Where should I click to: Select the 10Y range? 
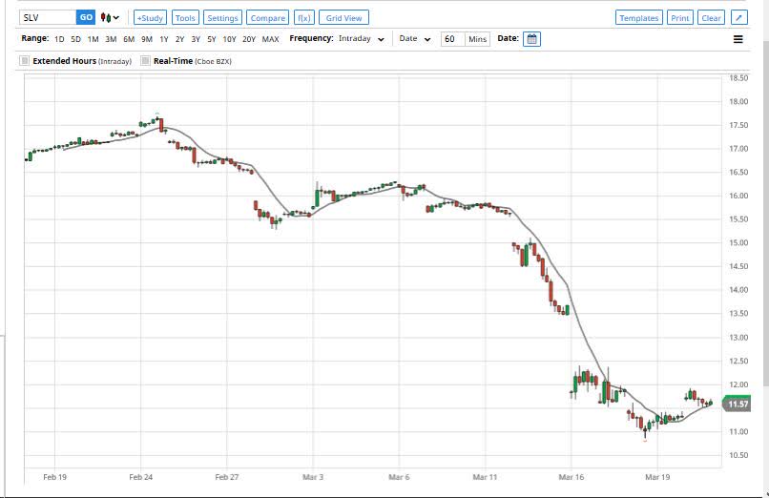click(230, 39)
